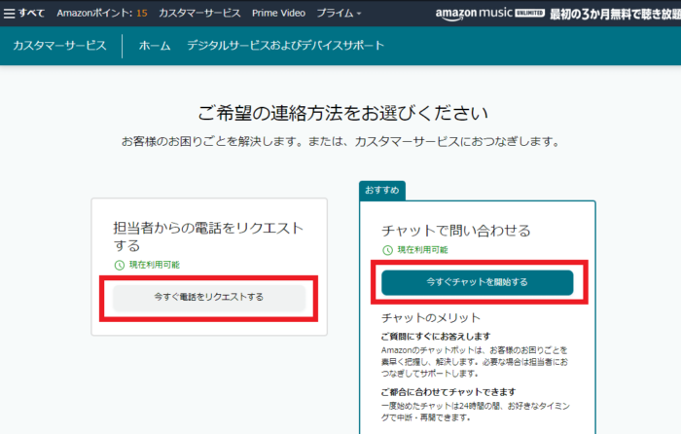Click the subtitle お客様のお困りごとを解決します
The width and height of the screenshot is (681, 434).
coord(340,142)
